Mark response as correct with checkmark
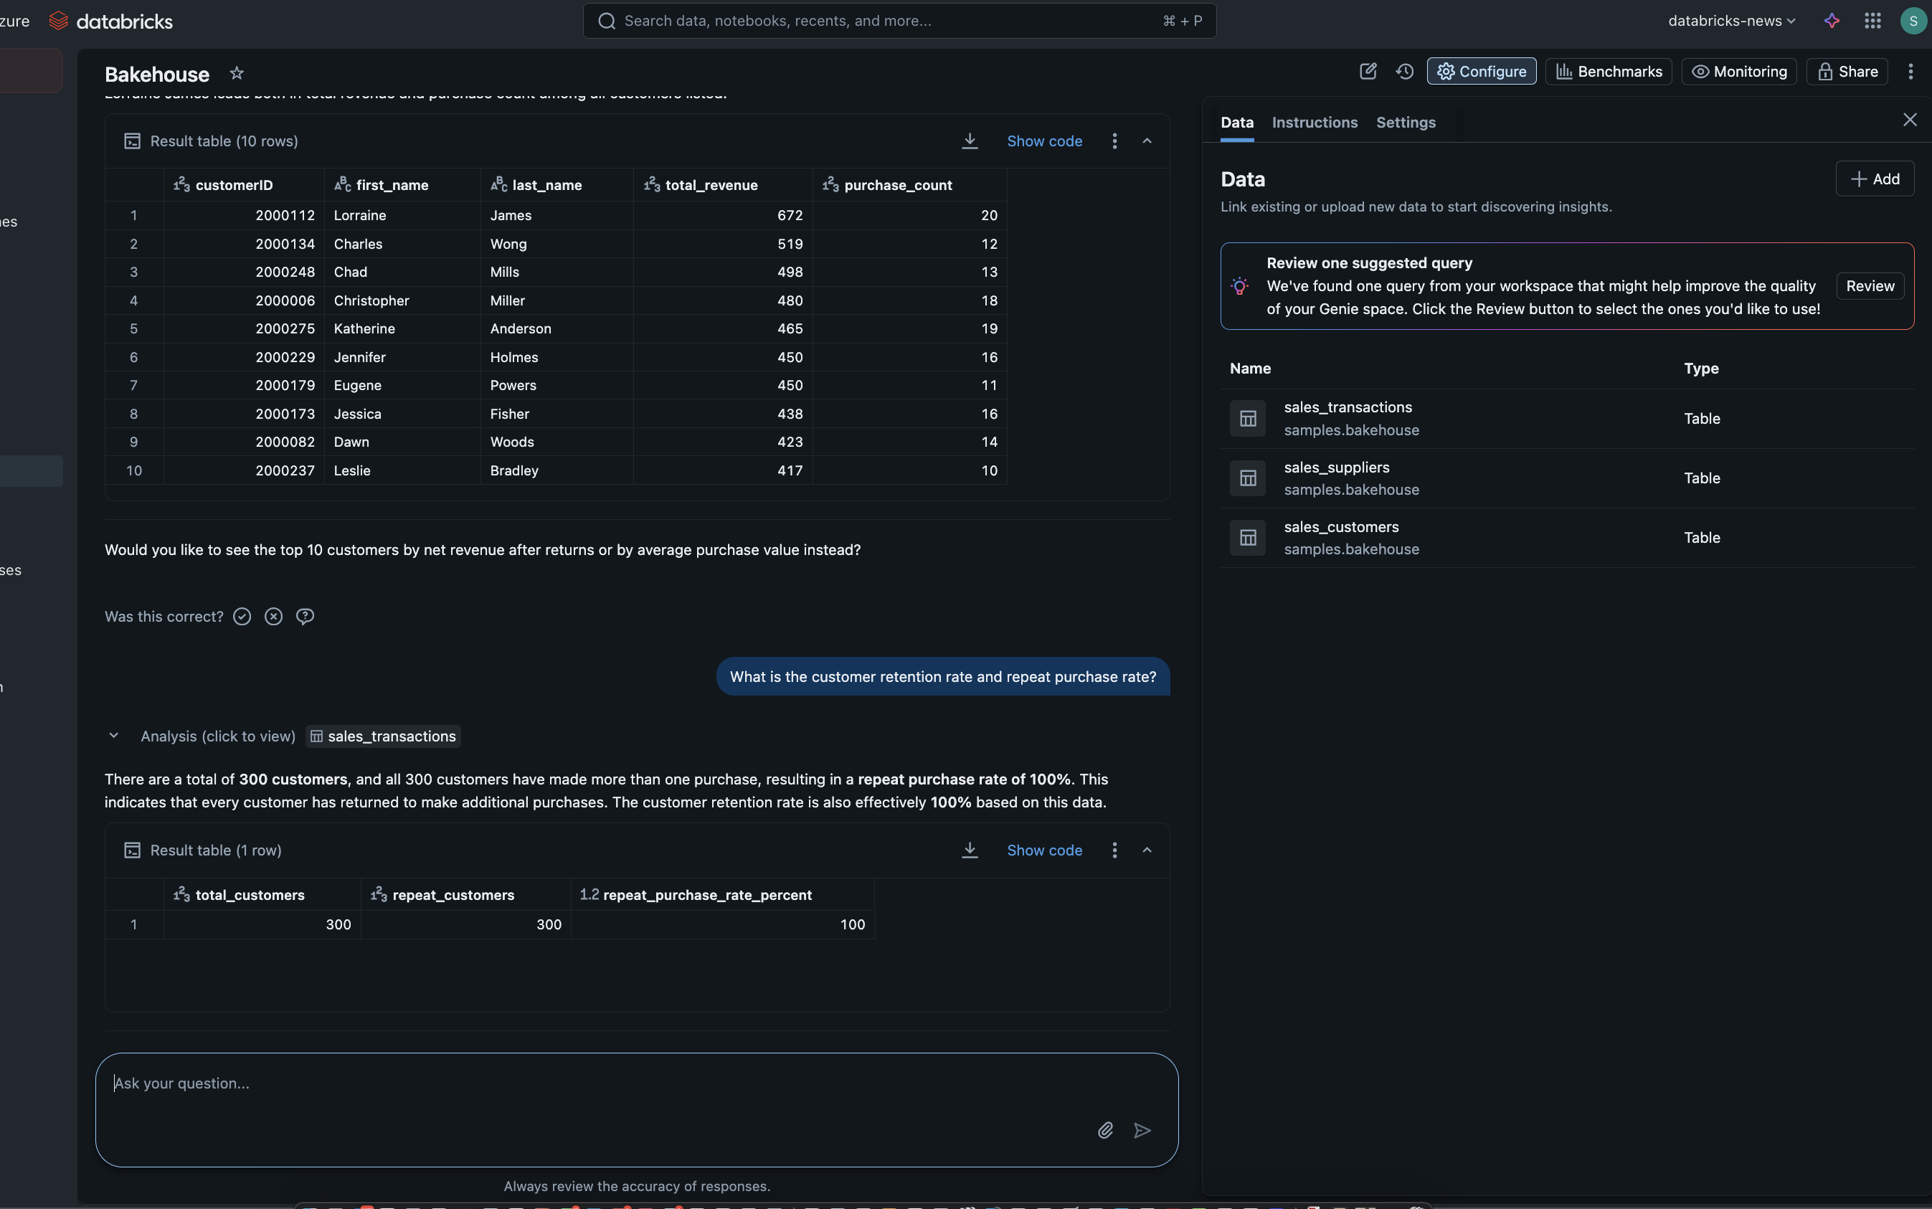Viewport: 1932px width, 1209px height. [242, 617]
